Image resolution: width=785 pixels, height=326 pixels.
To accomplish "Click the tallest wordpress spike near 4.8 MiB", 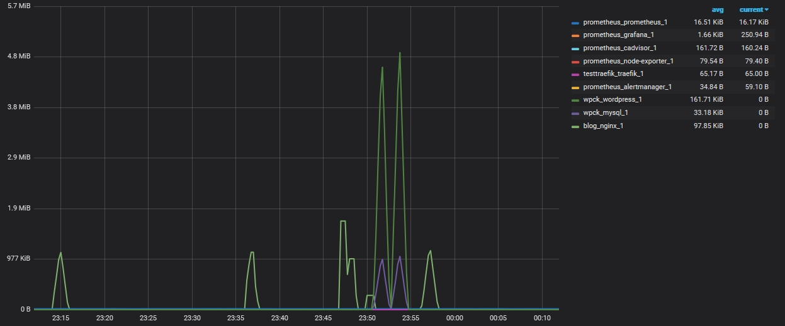I will tap(400, 53).
